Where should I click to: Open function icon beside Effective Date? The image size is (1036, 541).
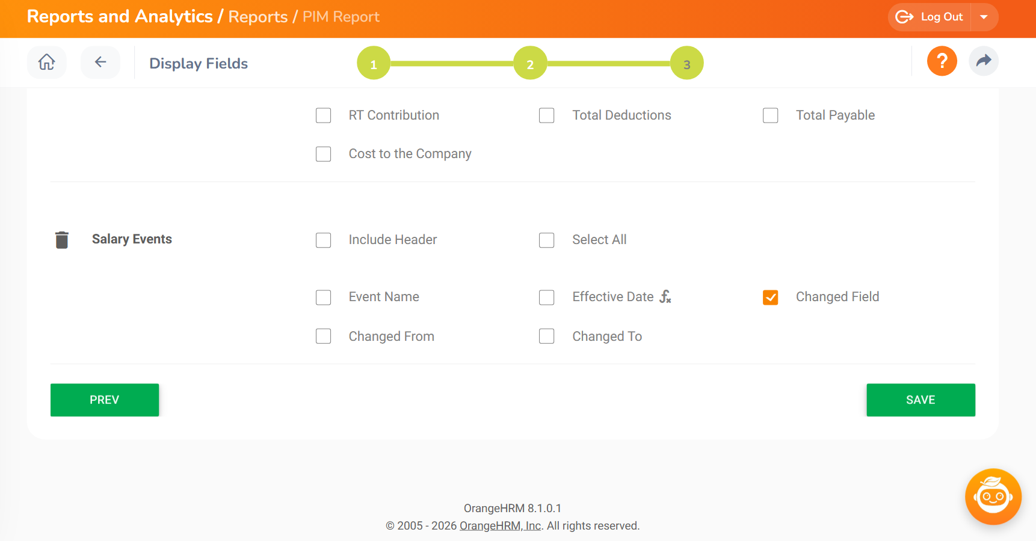(665, 296)
